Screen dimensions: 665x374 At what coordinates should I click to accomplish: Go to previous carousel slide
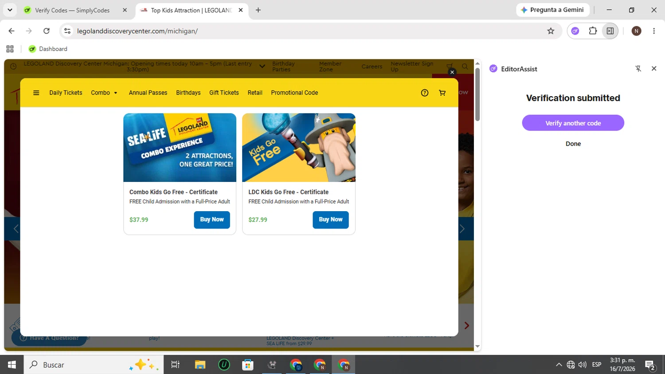(16, 228)
